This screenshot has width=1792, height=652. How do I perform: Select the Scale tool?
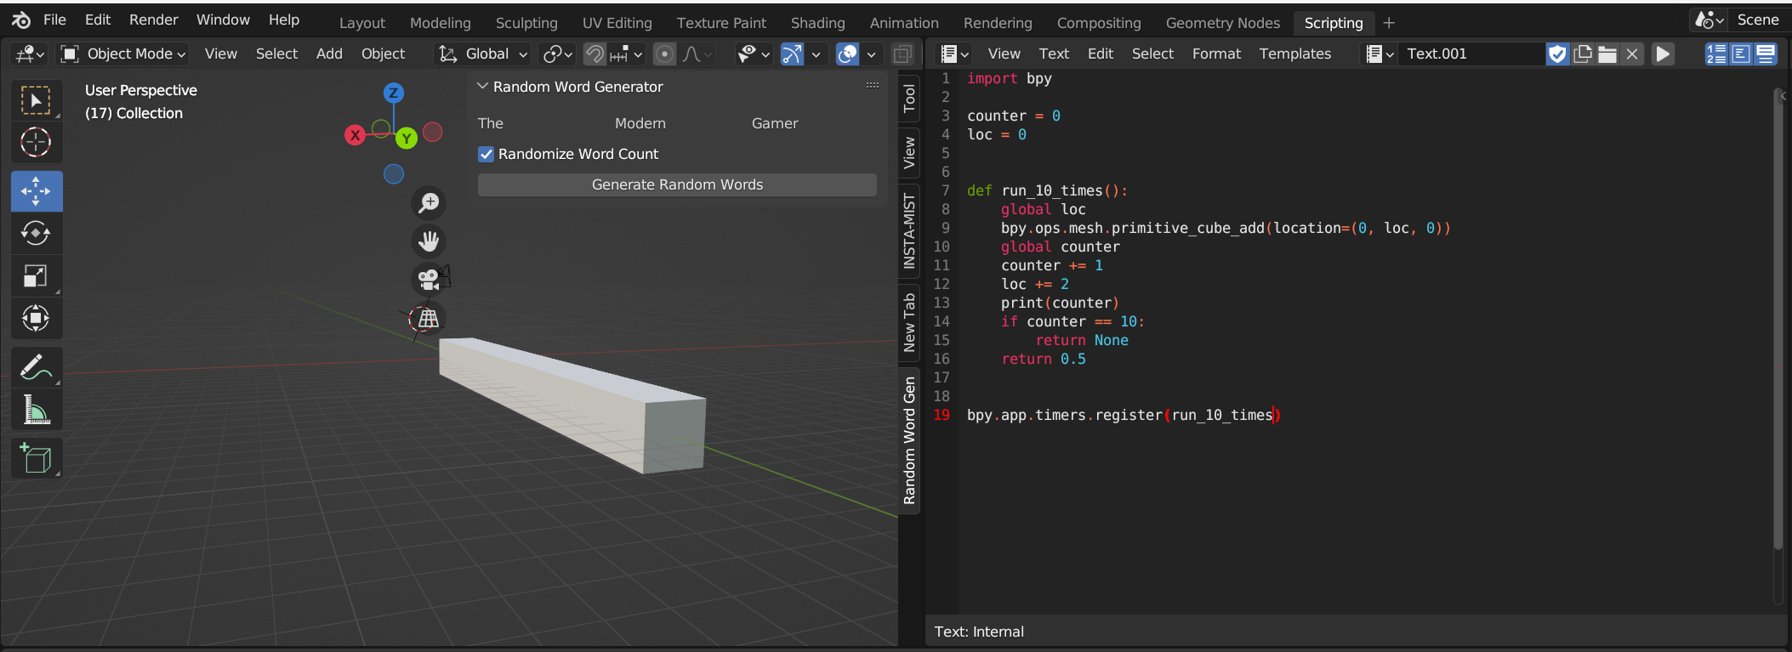click(36, 275)
